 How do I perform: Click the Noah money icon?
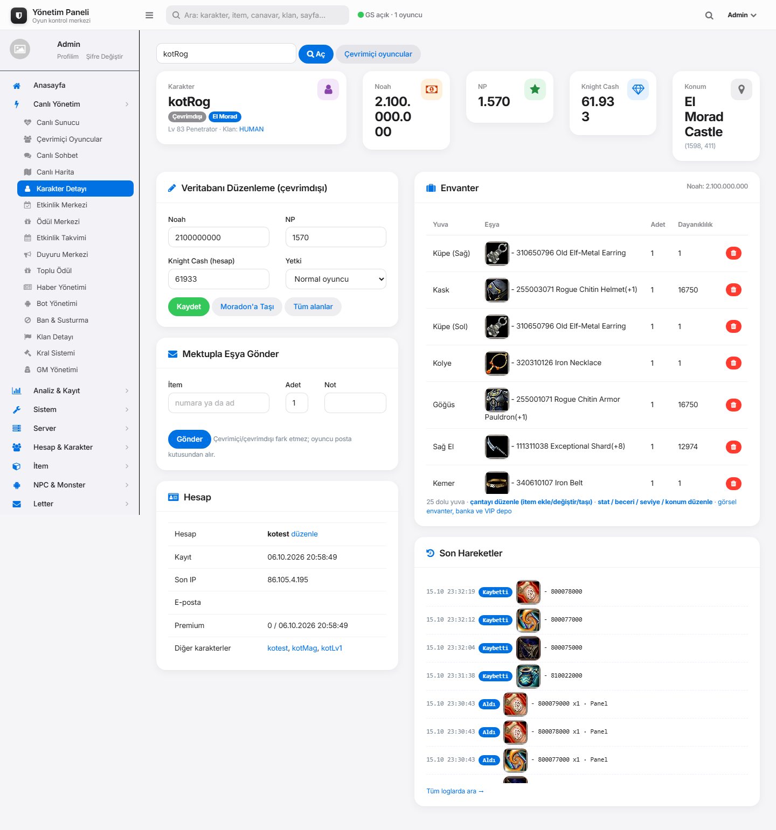[432, 89]
